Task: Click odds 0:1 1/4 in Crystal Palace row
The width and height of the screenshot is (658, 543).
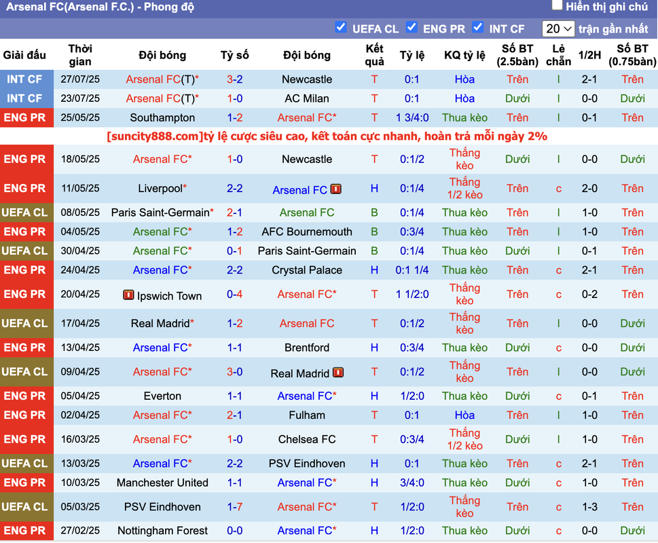Action: pyautogui.click(x=412, y=270)
